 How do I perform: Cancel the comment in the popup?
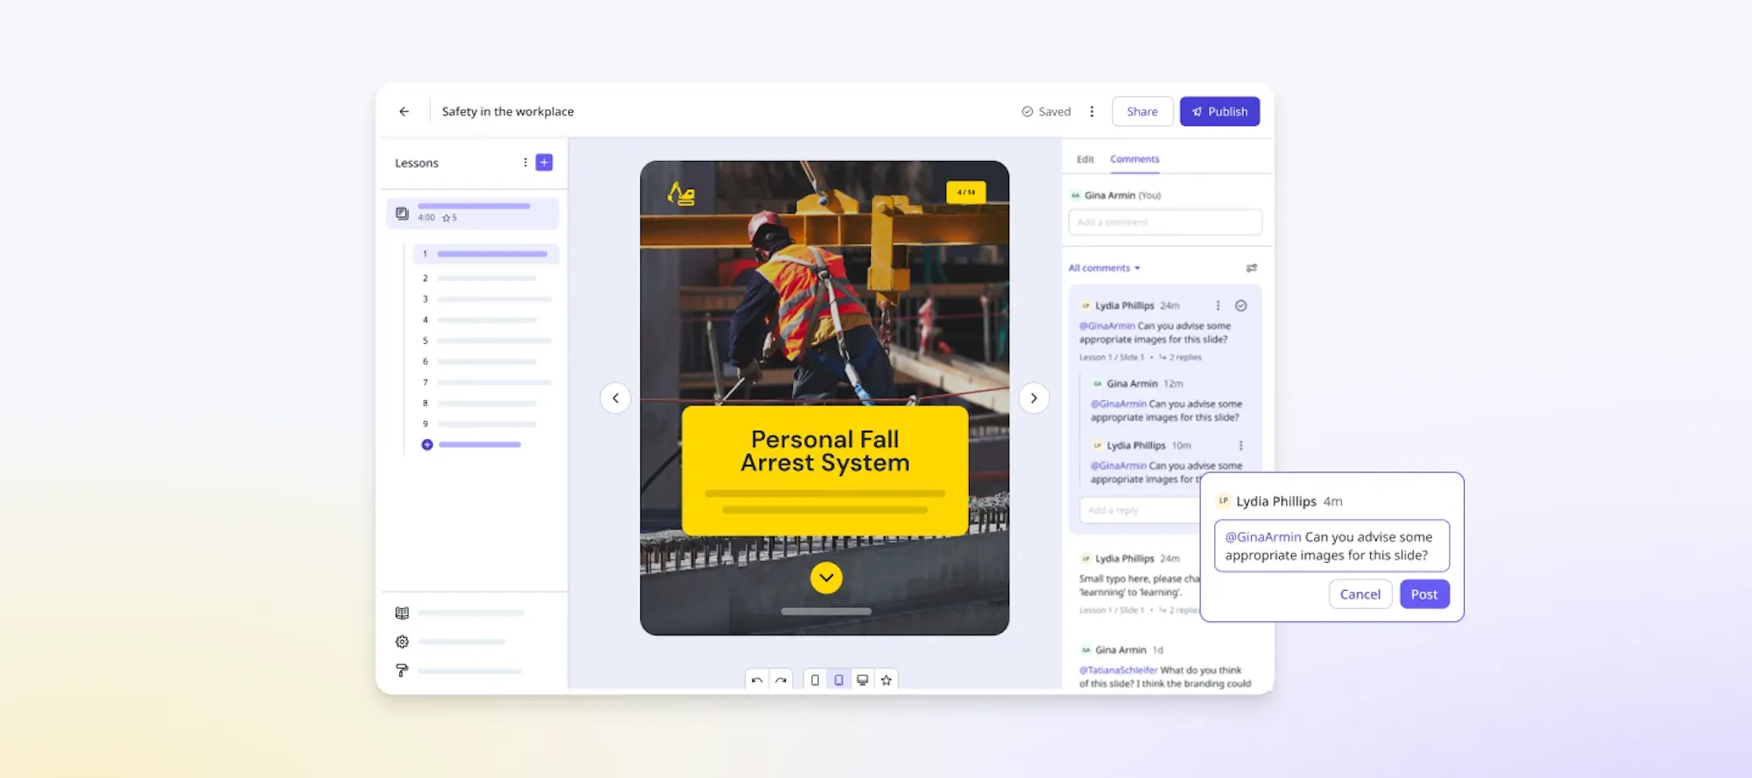coord(1360,594)
